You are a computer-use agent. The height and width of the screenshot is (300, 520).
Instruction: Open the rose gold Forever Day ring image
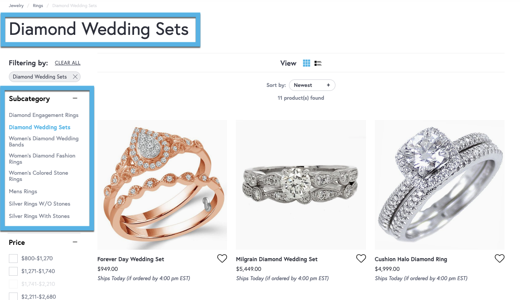coord(162,185)
